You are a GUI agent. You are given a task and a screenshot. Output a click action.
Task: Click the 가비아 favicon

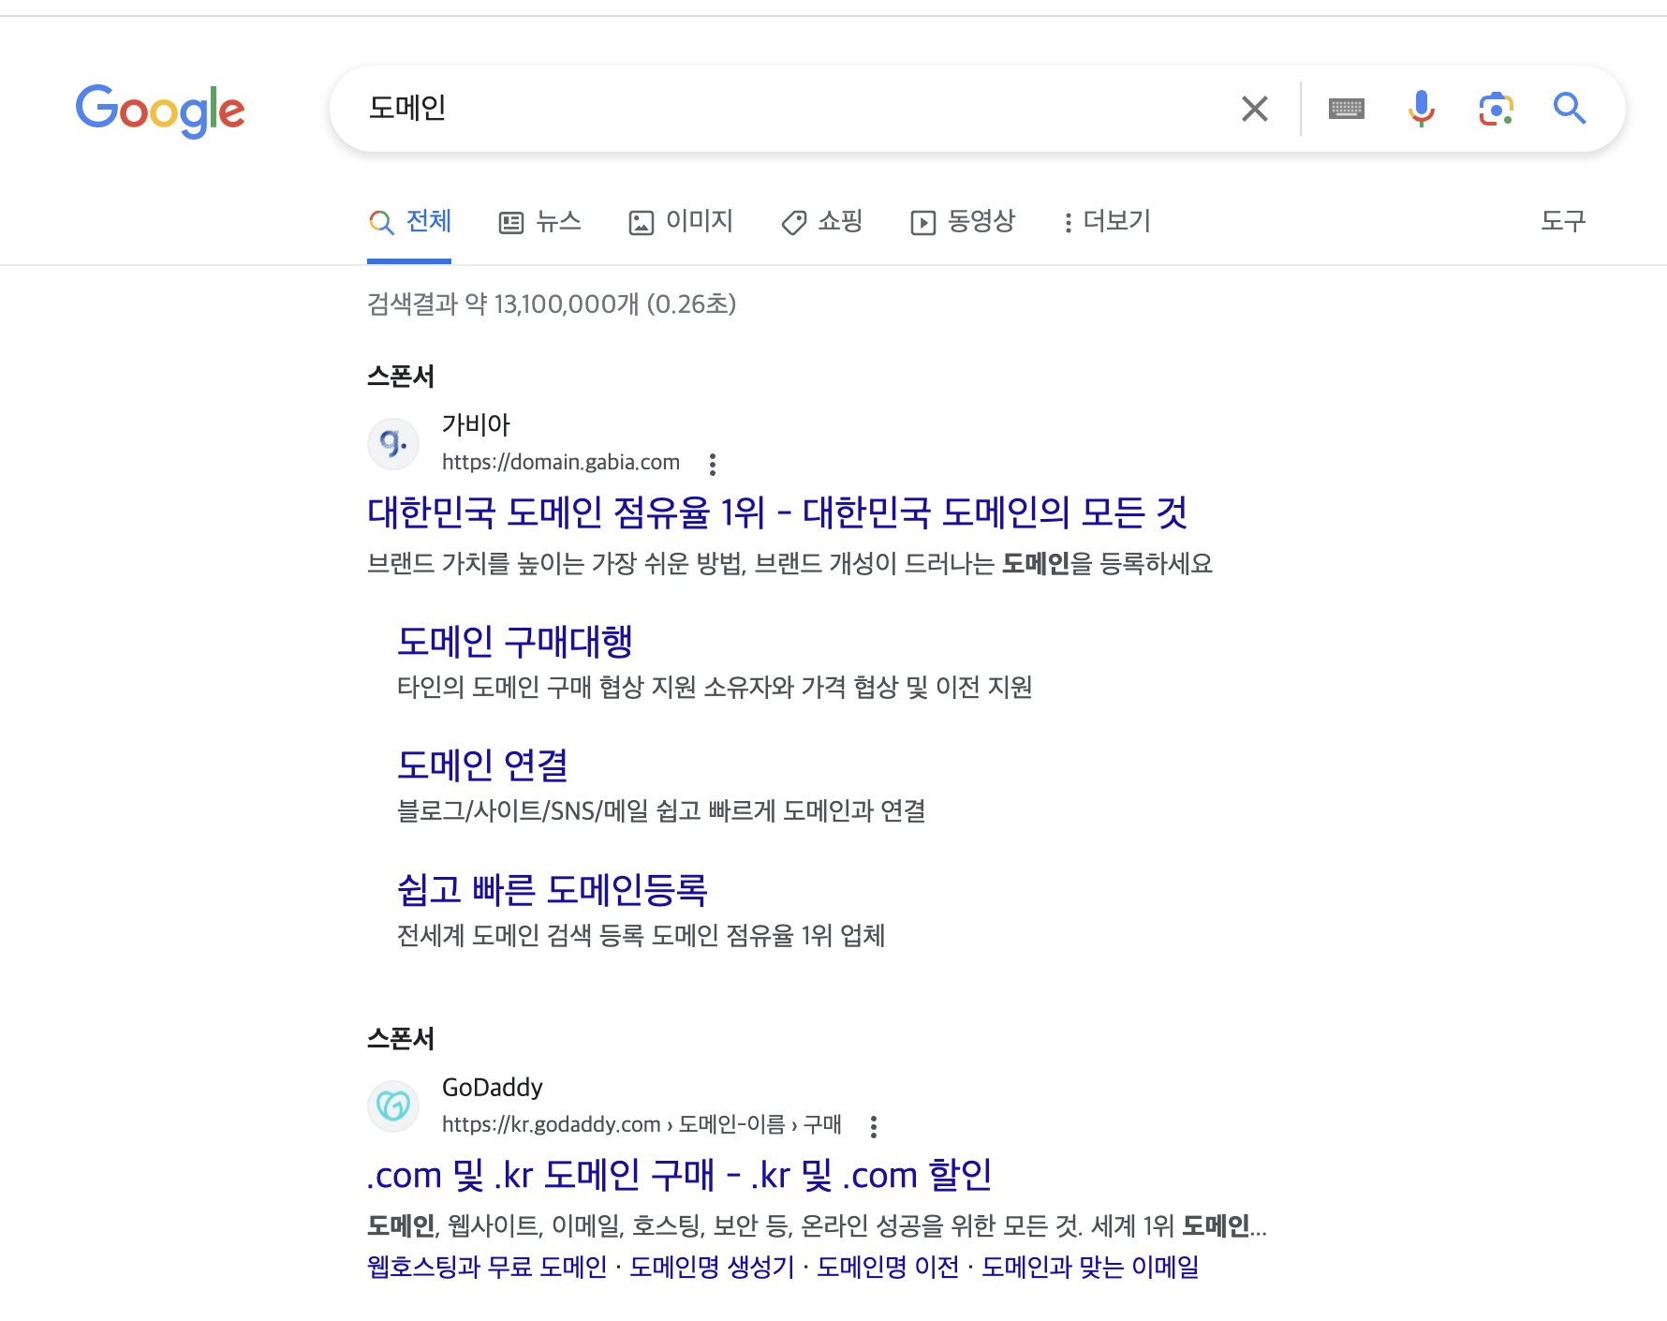coord(393,443)
